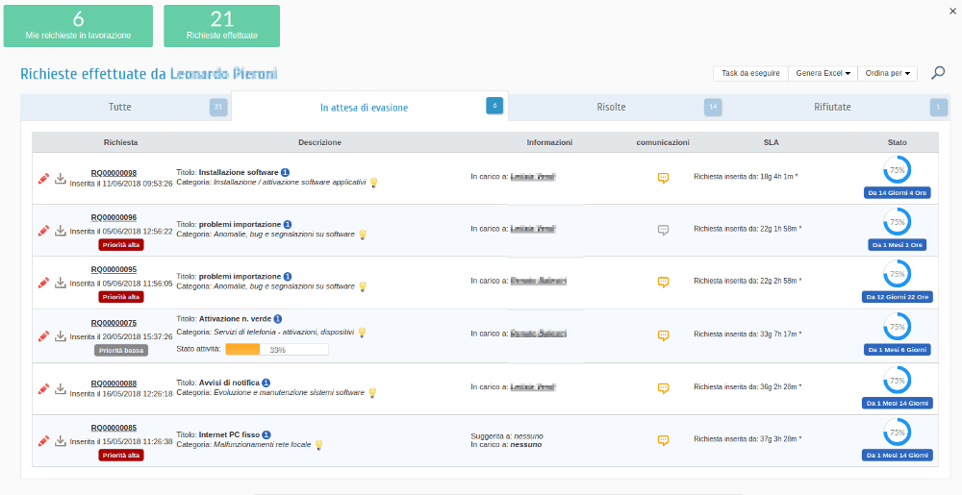The image size is (962, 495).
Task: Click the Da 14 Giorni 4 Ore badge
Action: click(x=898, y=193)
